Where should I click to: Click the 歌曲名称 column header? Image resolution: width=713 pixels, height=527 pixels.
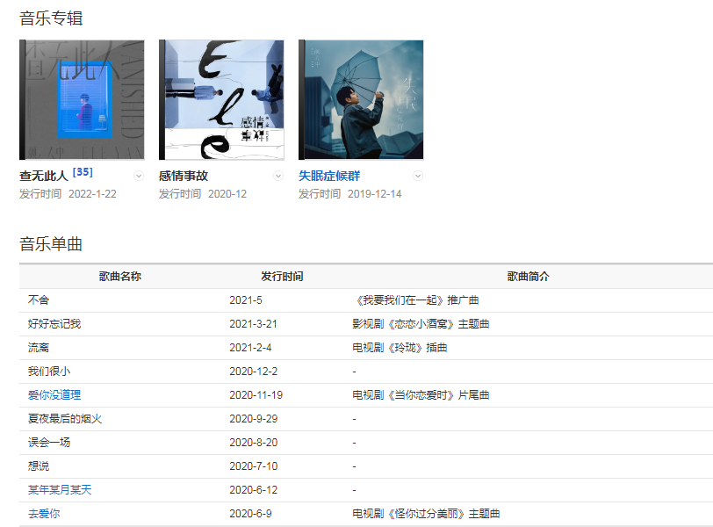tap(120, 277)
